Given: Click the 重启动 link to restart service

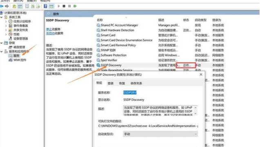Looking at the screenshot, I should pos(50,33).
